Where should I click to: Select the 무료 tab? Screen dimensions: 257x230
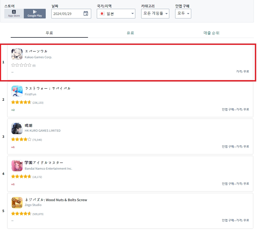tap(49, 33)
